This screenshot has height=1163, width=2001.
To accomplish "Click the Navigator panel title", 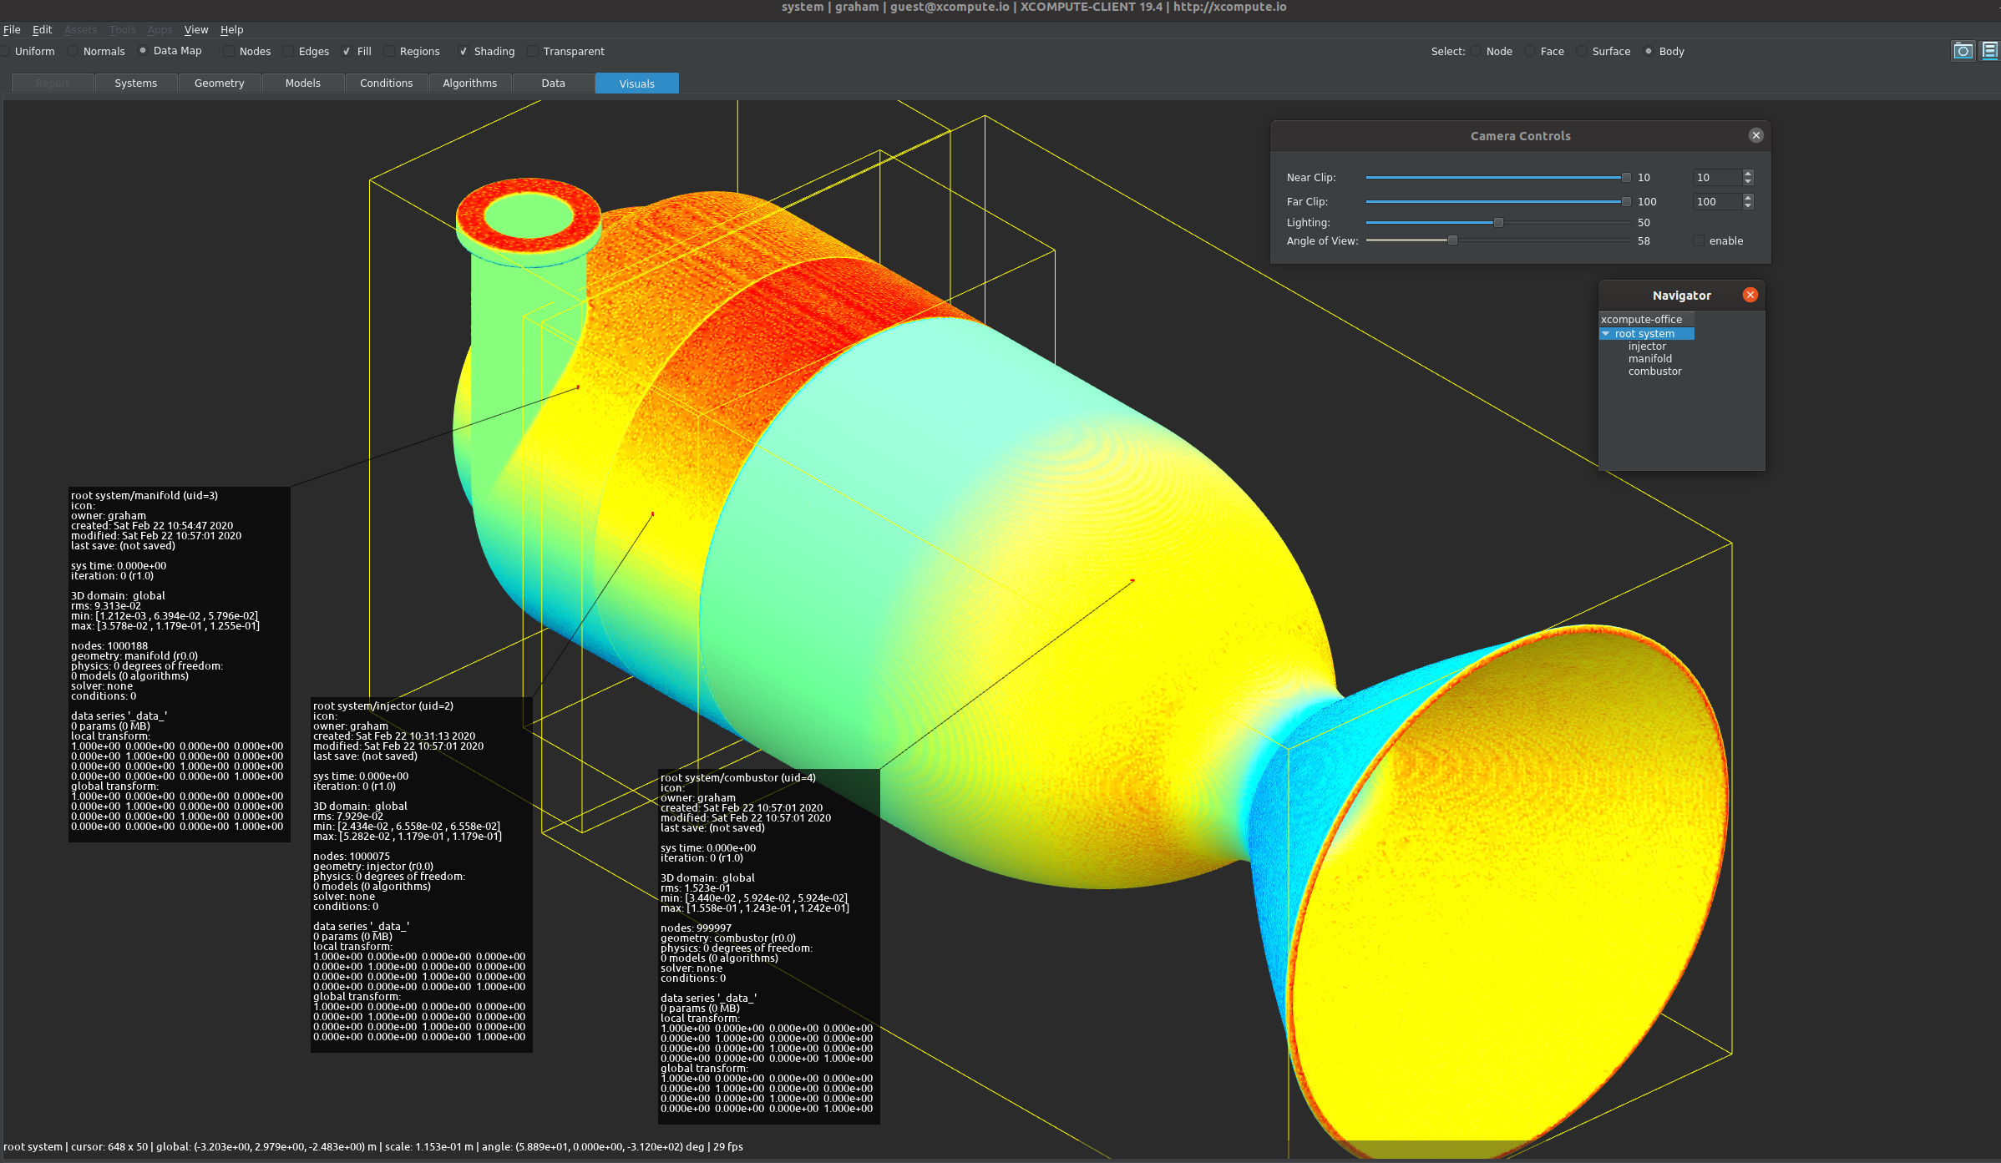I will click(1681, 296).
